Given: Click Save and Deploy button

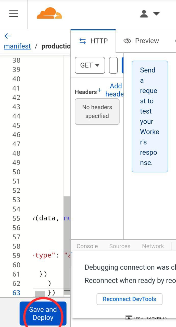Looking at the screenshot, I should tap(43, 313).
